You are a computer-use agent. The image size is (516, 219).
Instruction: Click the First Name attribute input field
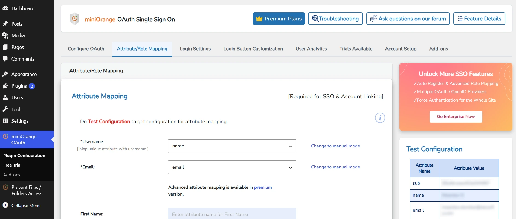point(232,213)
